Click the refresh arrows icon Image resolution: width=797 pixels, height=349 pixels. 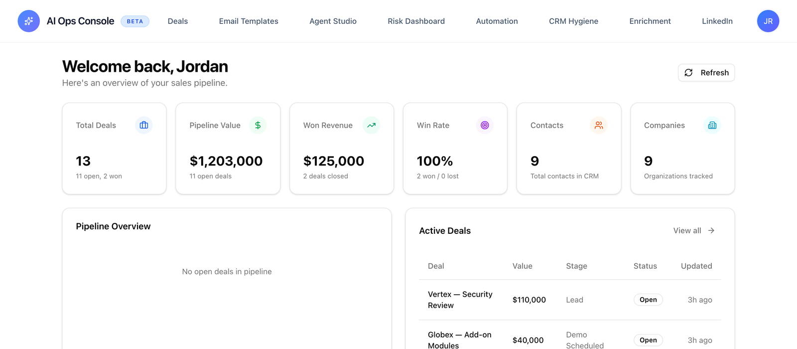[x=688, y=73]
